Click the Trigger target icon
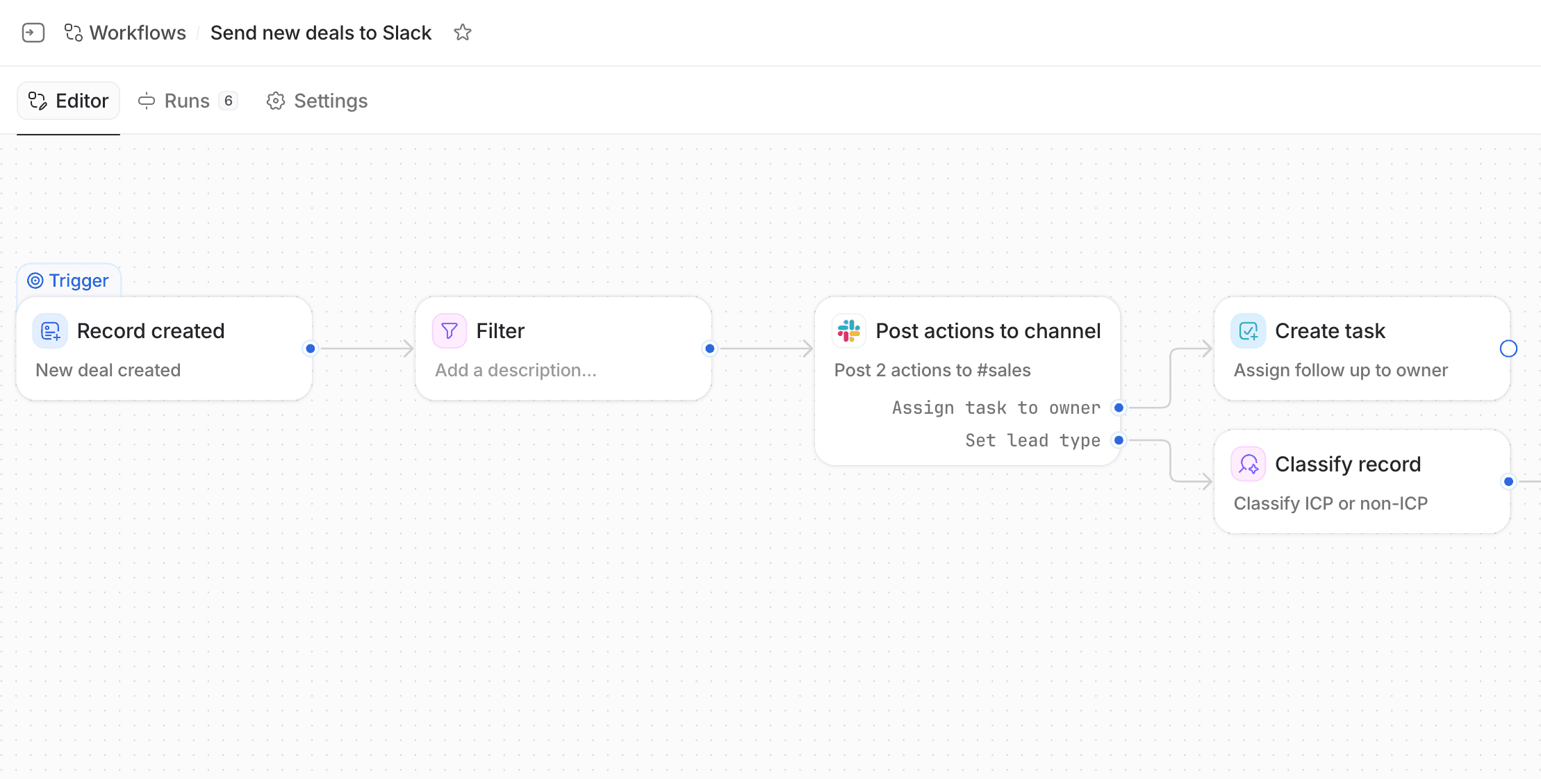Image resolution: width=1541 pixels, height=779 pixels. tap(35, 280)
